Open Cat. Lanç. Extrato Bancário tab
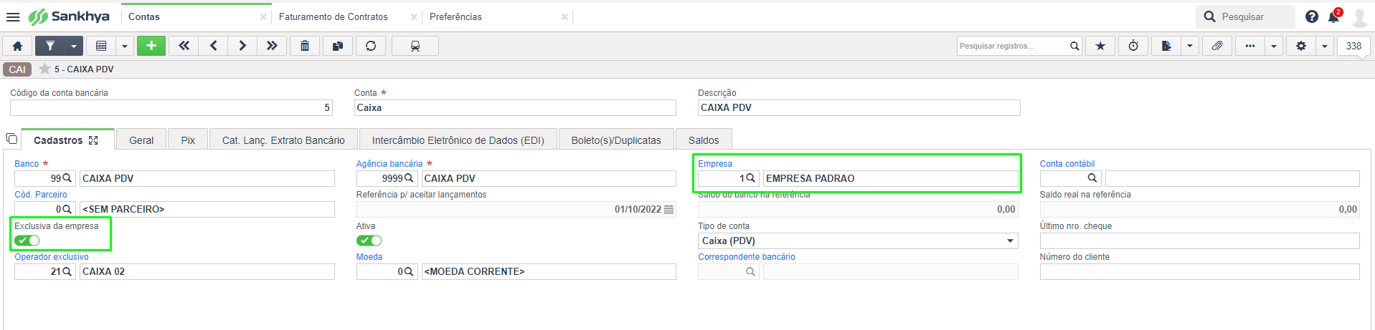 click(x=283, y=140)
